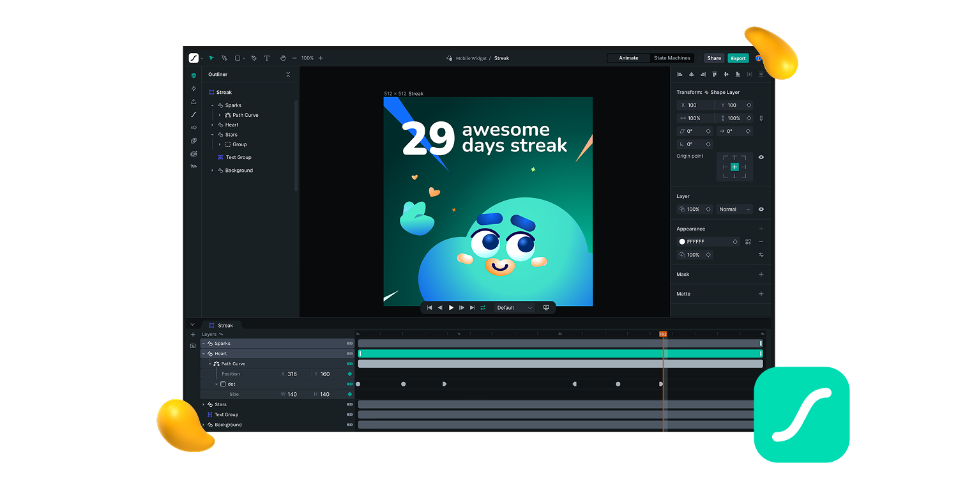Open the fill type grid icon

pos(748,242)
